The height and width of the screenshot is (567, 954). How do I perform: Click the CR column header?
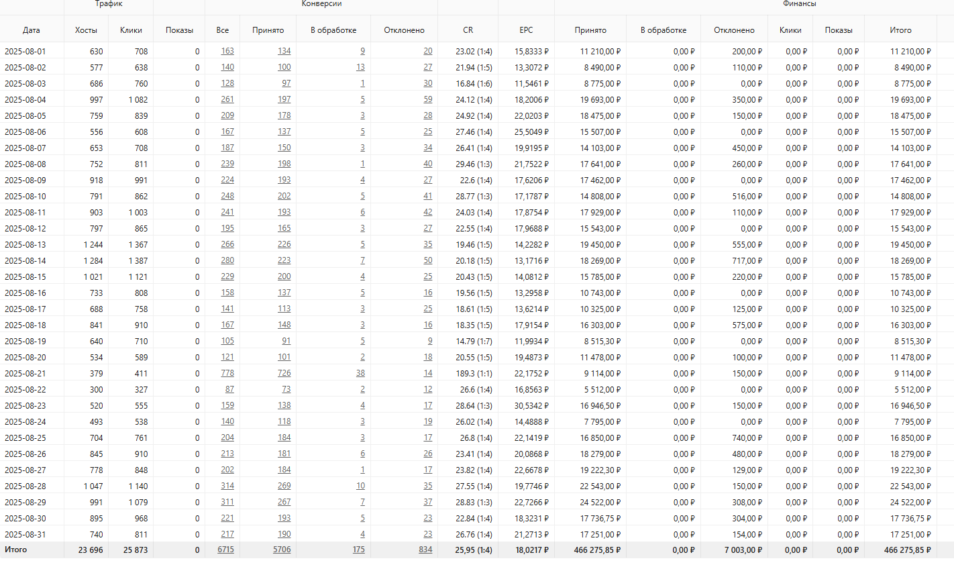468,30
